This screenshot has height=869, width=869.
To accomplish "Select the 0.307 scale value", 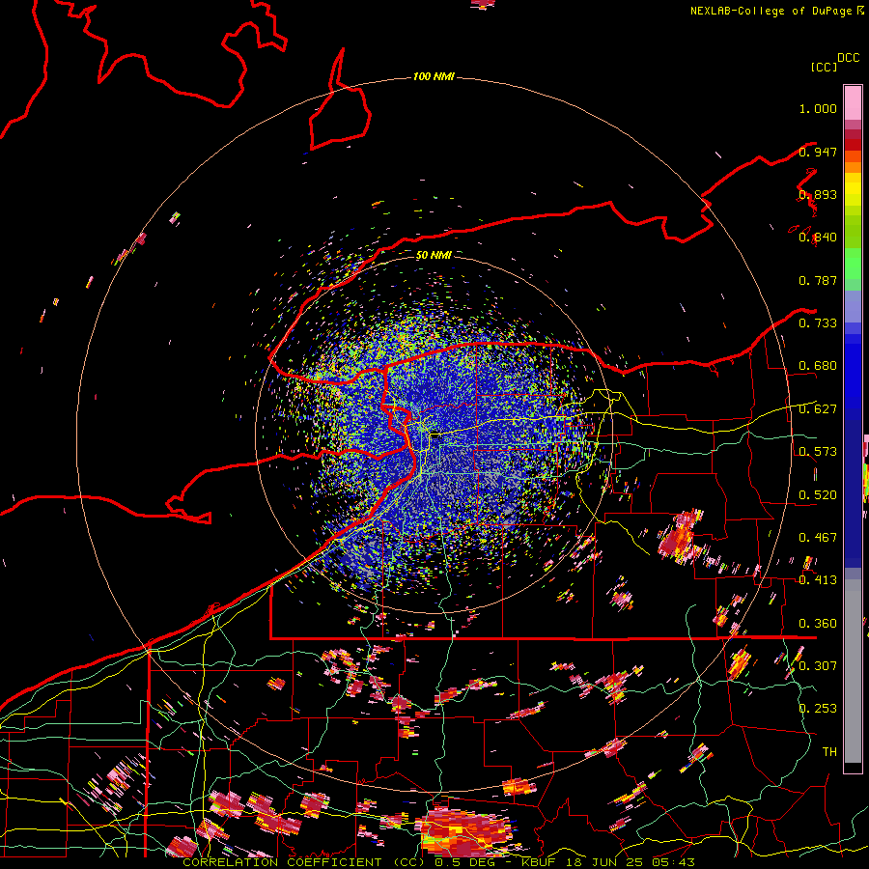I will pos(818,666).
